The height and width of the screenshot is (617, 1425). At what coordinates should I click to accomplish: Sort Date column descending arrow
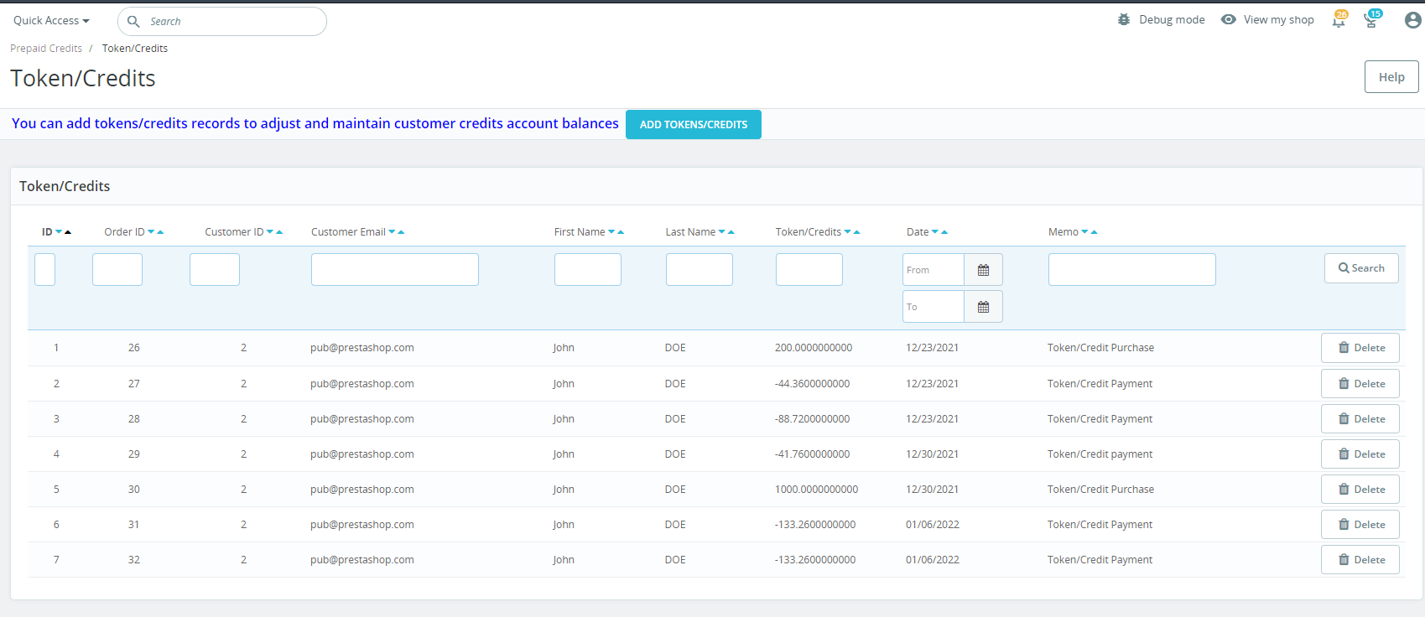tap(935, 232)
